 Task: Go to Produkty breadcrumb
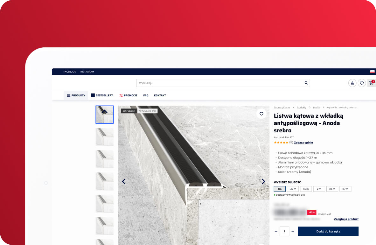(301, 108)
